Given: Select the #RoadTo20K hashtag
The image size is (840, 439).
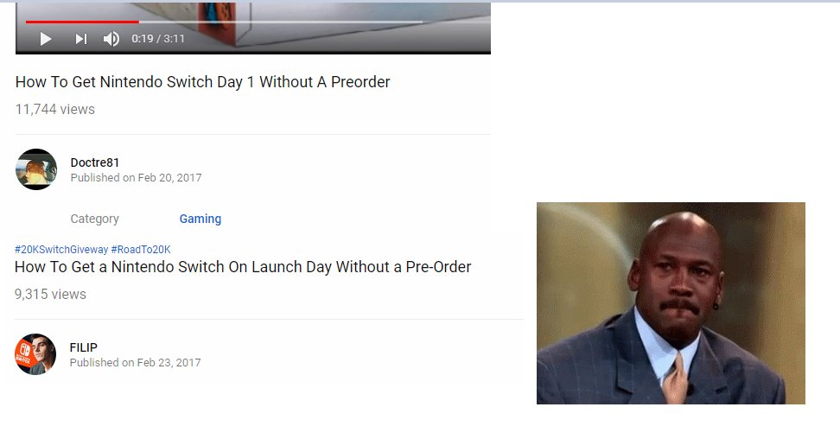Looking at the screenshot, I should (x=141, y=249).
